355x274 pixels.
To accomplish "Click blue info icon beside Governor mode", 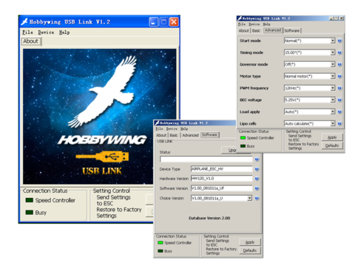I will (339, 64).
